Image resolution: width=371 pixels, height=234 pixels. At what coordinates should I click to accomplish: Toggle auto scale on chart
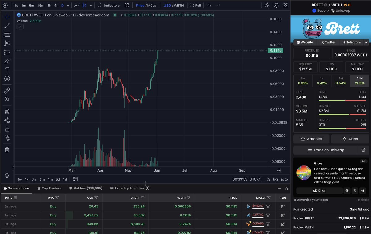(284, 179)
